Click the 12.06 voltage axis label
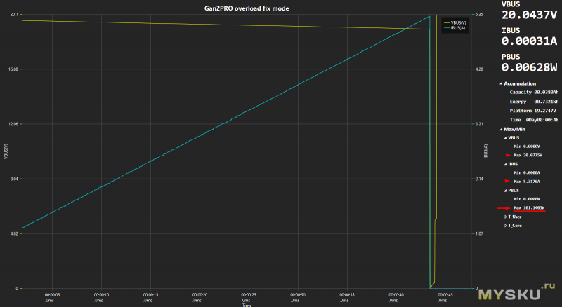This screenshot has height=307, width=562. pyautogui.click(x=13, y=124)
